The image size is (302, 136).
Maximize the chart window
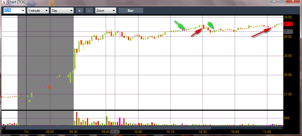(x=282, y=1)
